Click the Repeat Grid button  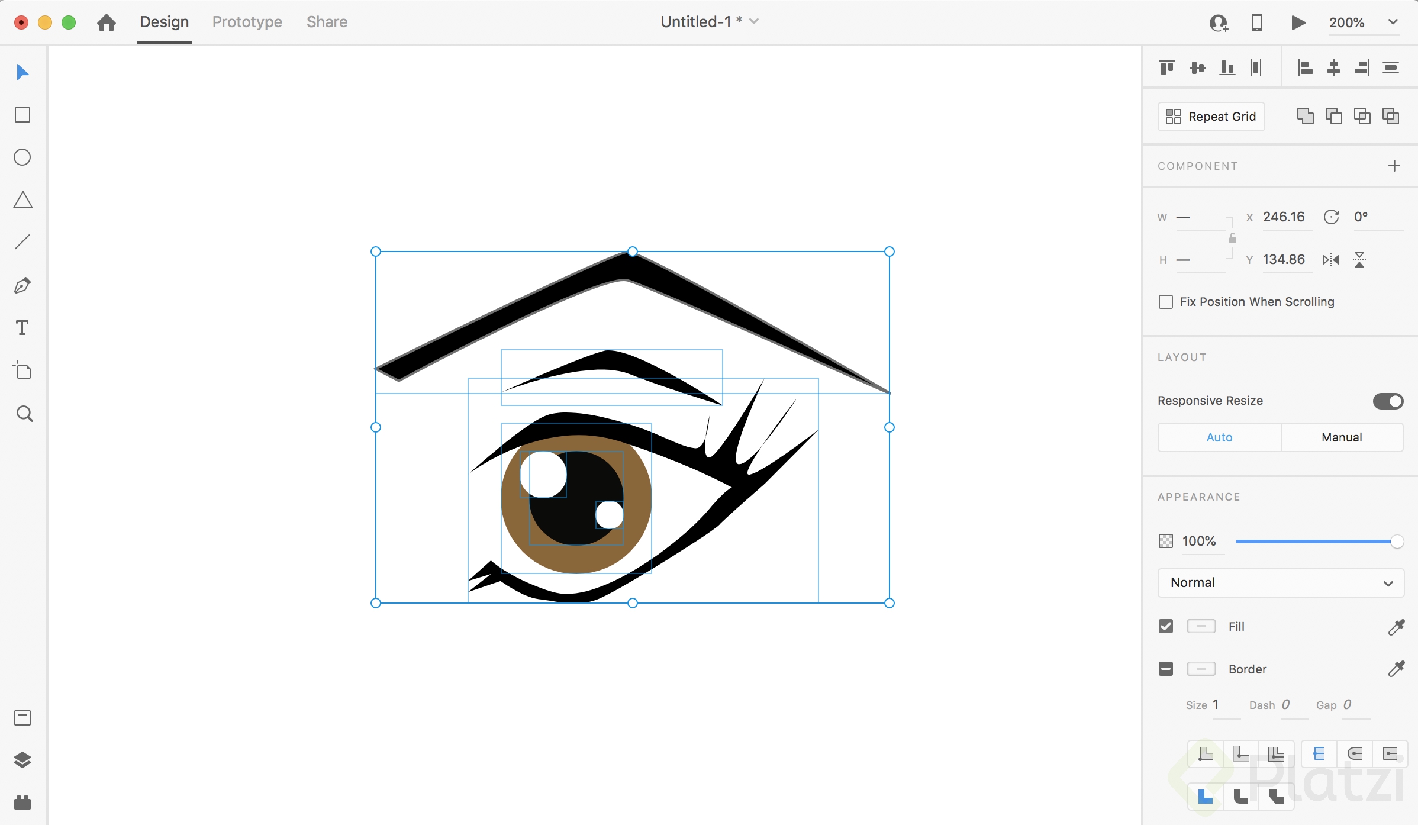point(1210,116)
